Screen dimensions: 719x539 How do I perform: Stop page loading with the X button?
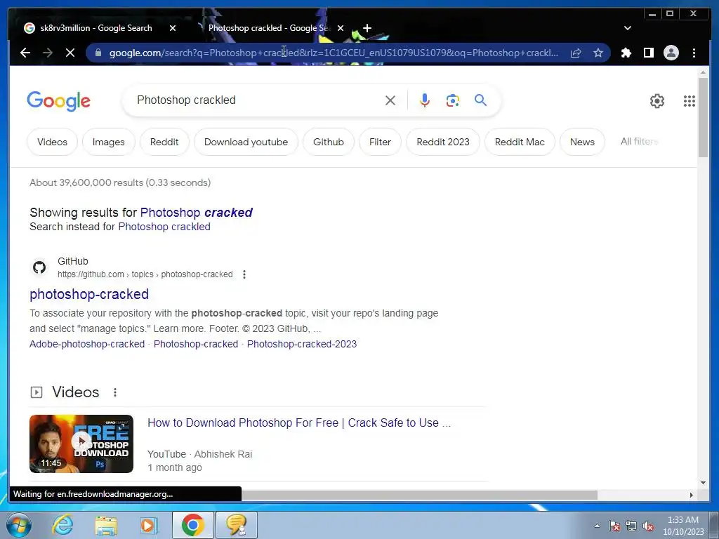click(70, 53)
